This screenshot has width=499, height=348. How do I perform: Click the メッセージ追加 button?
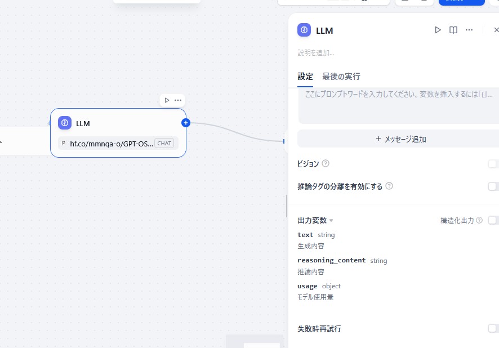pos(400,139)
